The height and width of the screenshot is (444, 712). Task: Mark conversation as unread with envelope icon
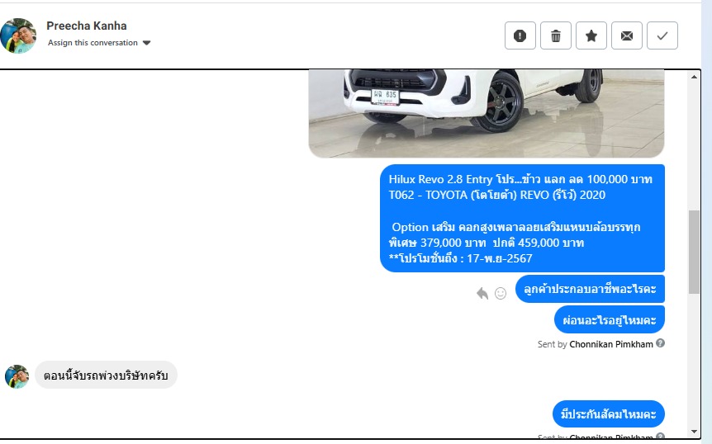[x=627, y=35]
